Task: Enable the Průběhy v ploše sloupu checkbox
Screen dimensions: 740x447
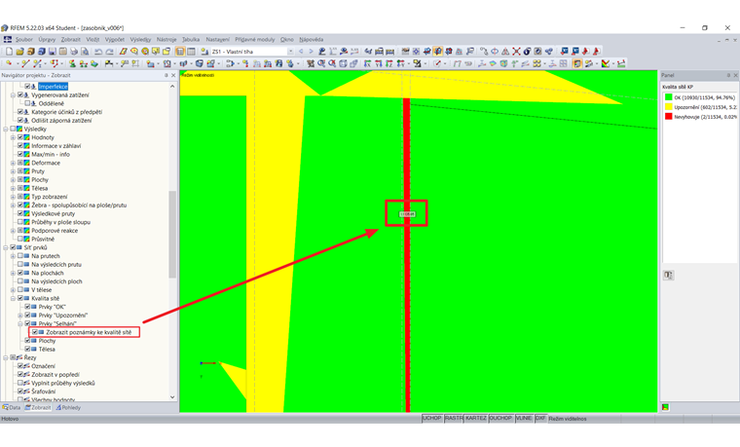Action: (x=20, y=222)
